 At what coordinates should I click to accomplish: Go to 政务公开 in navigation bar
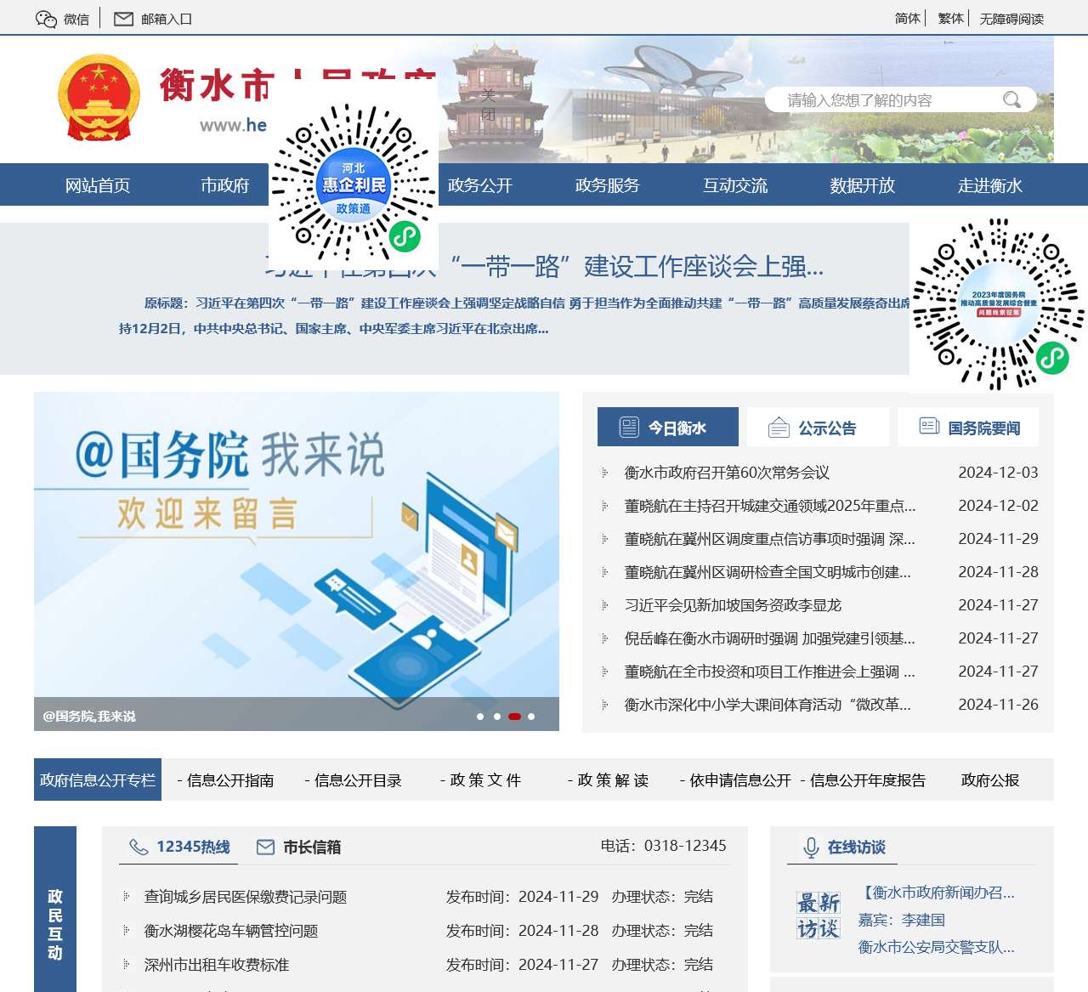tap(480, 185)
